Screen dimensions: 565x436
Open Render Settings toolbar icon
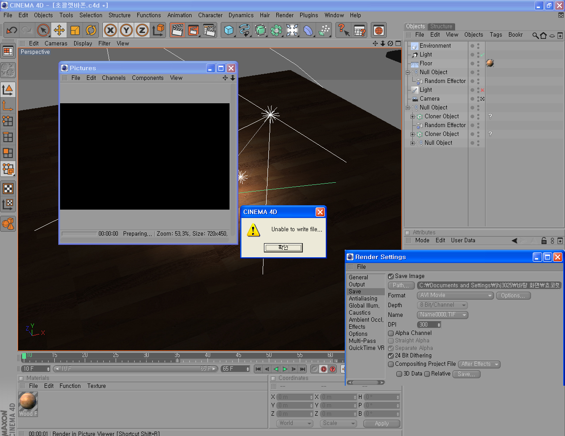pyautogui.click(x=209, y=30)
